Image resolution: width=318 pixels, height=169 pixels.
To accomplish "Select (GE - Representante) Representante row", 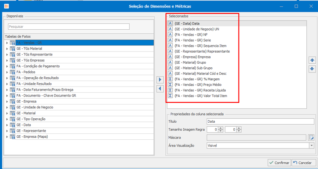I will 237,51.
